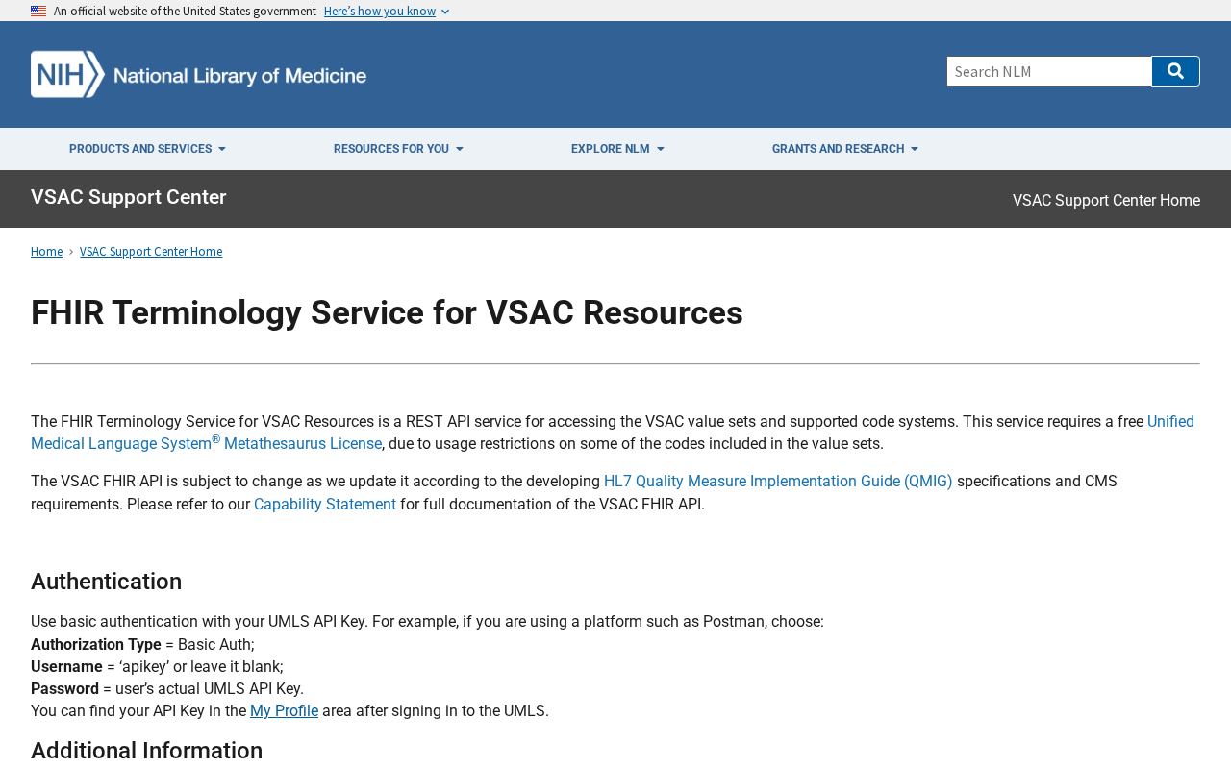Open VSAC Support Center Home in header bar
The image size is (1231, 769).
(1106, 201)
